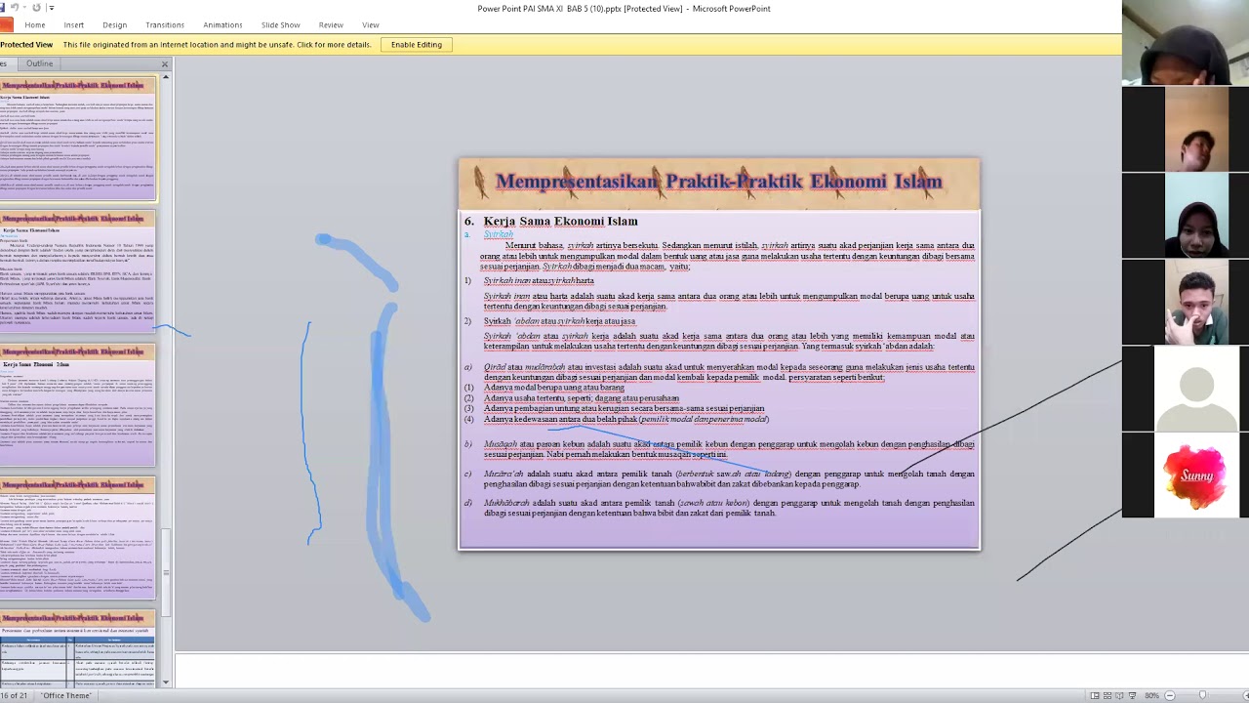The width and height of the screenshot is (1249, 703).
Task: Open the Customize Quick Access Toolbar dropdown
Action: pos(51,8)
